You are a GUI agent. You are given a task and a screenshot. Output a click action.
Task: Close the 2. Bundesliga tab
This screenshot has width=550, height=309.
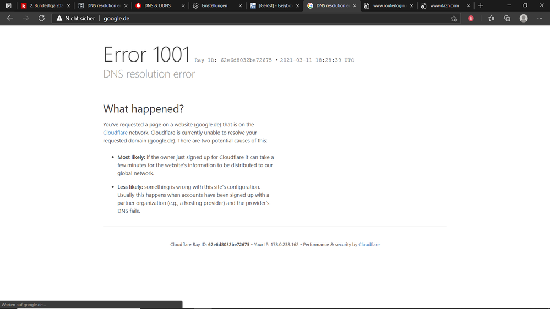[x=68, y=5]
